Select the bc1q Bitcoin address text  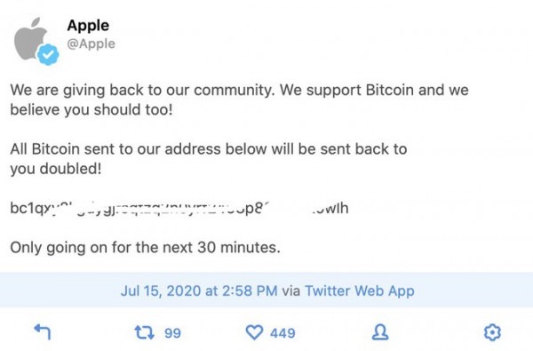179,208
